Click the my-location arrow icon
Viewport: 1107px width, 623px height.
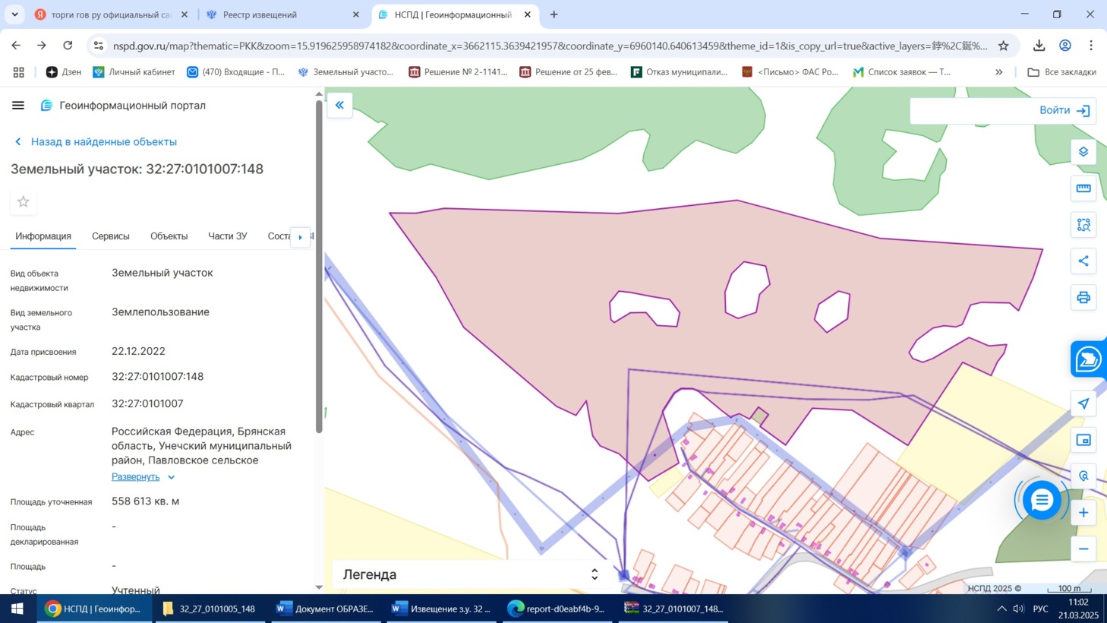click(1083, 403)
